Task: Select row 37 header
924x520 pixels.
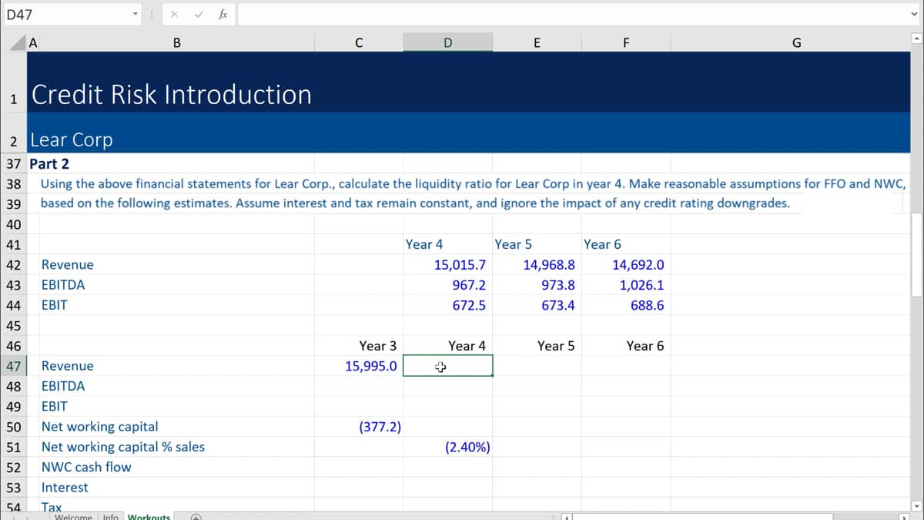Action: click(x=13, y=163)
